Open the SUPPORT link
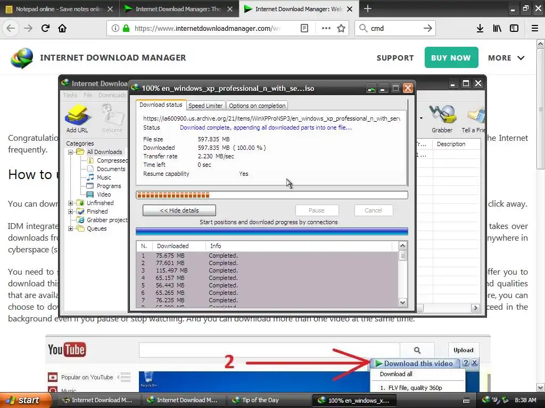545x408 pixels. click(x=395, y=58)
